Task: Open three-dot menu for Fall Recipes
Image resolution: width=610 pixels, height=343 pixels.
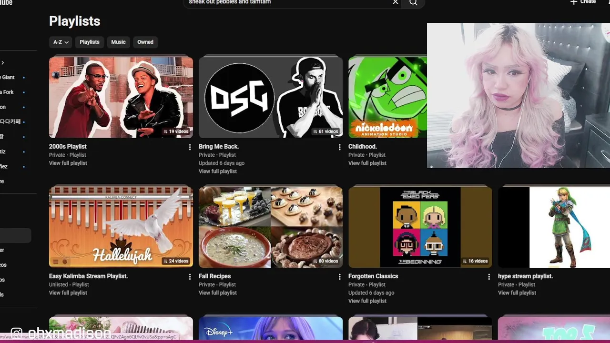Action: click(x=339, y=277)
